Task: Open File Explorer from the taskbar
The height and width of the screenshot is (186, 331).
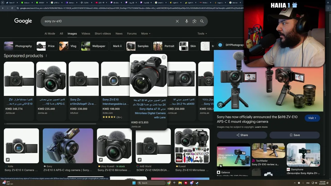Action: click(180, 183)
